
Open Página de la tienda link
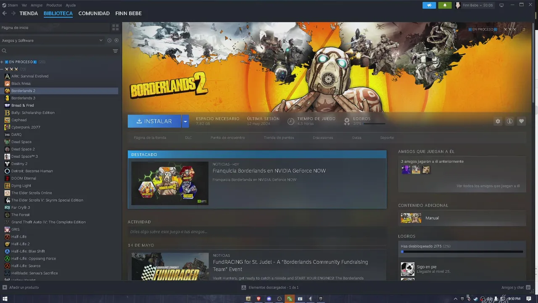(150, 138)
